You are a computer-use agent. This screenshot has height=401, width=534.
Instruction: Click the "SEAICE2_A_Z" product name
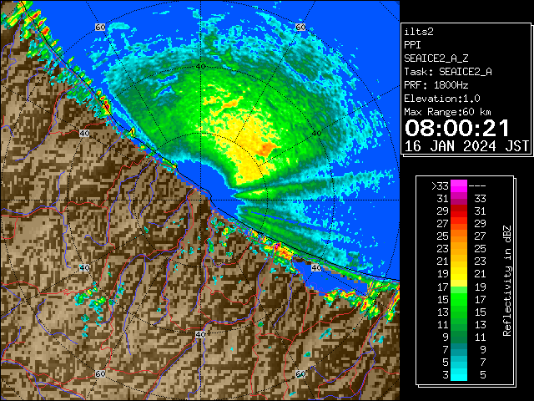pos(436,58)
